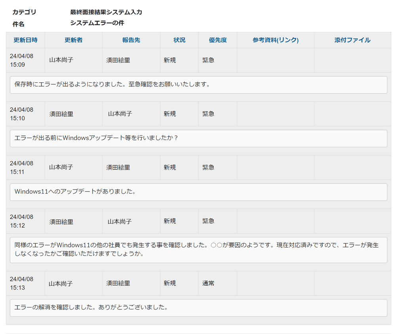
Task: Click subject value システムエラーの件
Action: coord(97,23)
